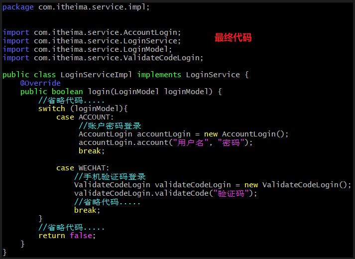Click the switch keyword
This screenshot has height=259, width=355.
point(52,109)
